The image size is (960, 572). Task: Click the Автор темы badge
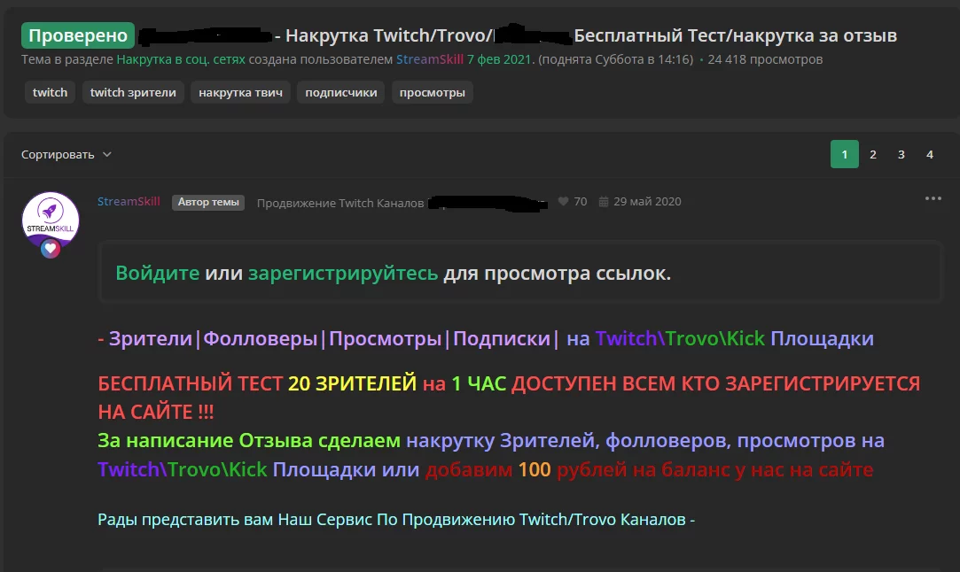click(208, 202)
